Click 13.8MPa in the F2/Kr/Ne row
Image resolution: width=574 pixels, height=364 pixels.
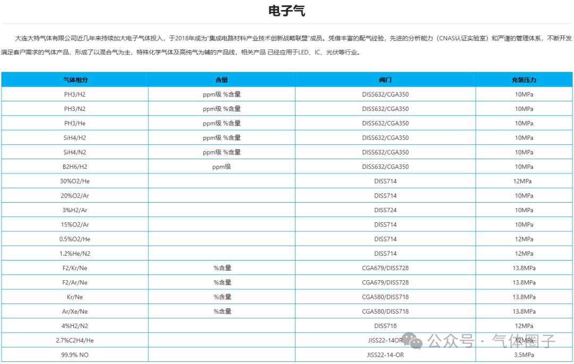[524, 268]
